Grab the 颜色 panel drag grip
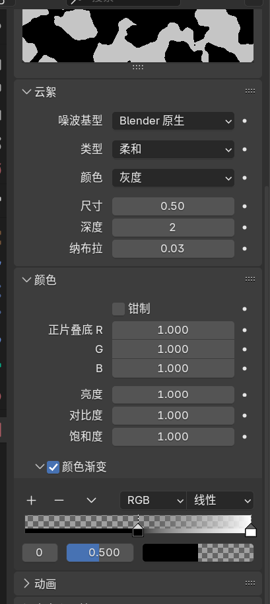The width and height of the screenshot is (270, 604). point(250,279)
